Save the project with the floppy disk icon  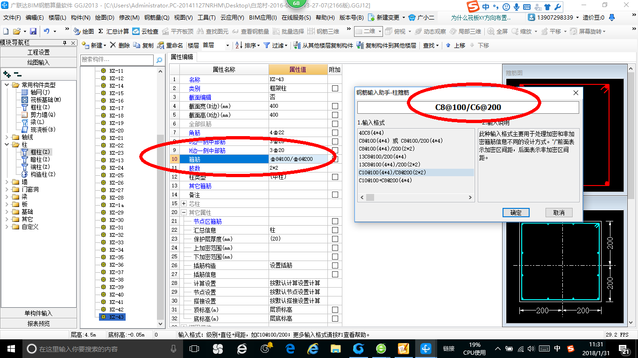tap(33, 31)
